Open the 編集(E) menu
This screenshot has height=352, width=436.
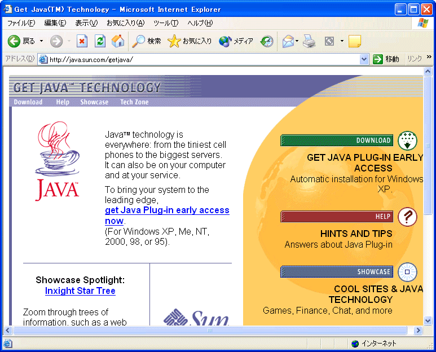[55, 23]
